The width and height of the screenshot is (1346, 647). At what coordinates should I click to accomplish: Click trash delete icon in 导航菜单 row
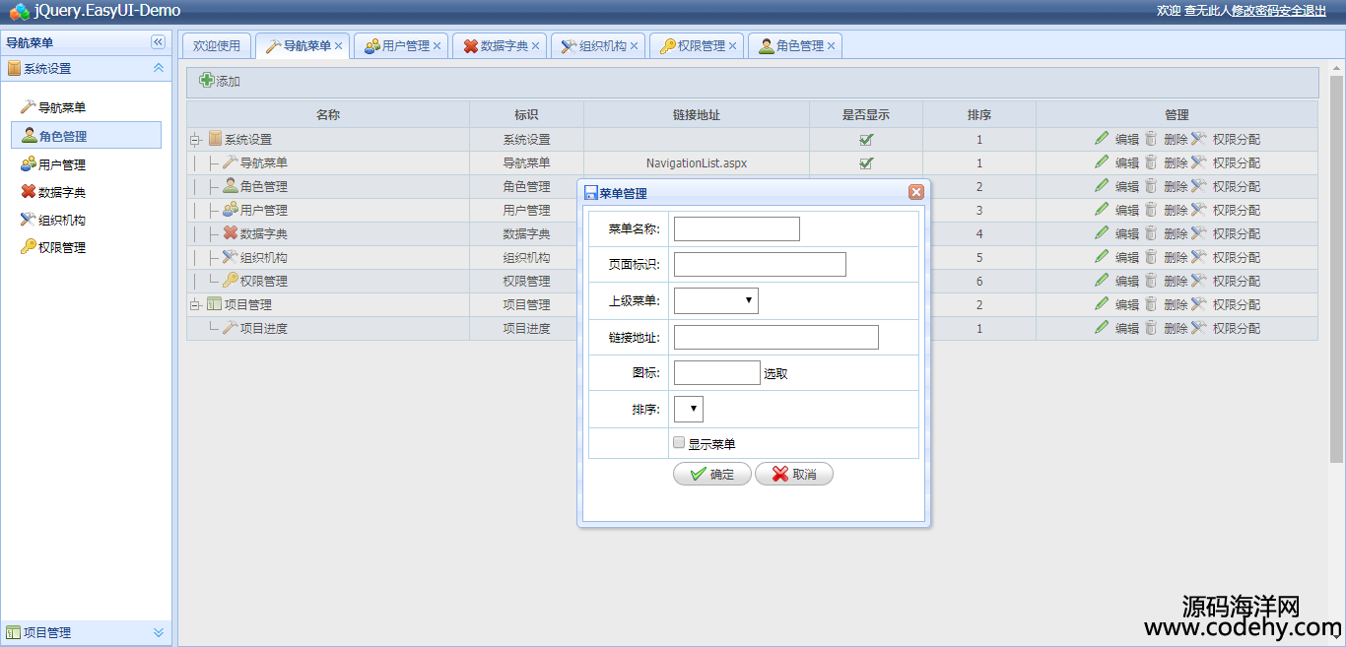pos(1150,162)
